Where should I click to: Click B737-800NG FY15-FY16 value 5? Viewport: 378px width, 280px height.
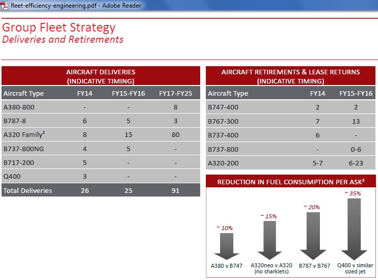click(x=128, y=149)
